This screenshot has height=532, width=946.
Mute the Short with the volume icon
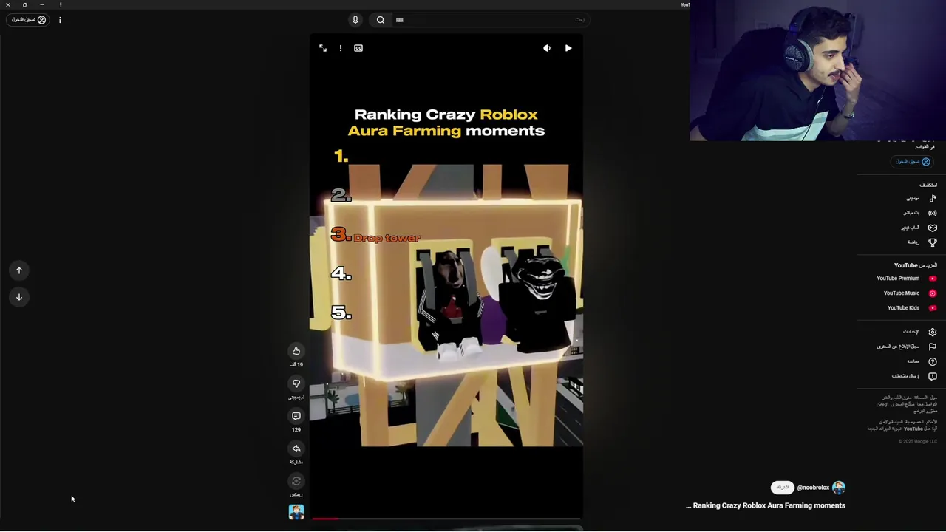coord(547,48)
